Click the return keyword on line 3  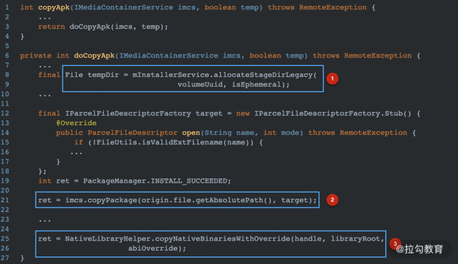[52, 26]
